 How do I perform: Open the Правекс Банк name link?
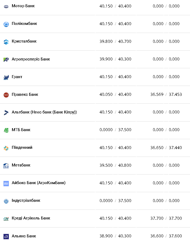pos(25,94)
